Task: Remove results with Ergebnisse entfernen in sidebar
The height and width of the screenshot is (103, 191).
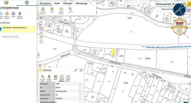Action: pos(20,14)
